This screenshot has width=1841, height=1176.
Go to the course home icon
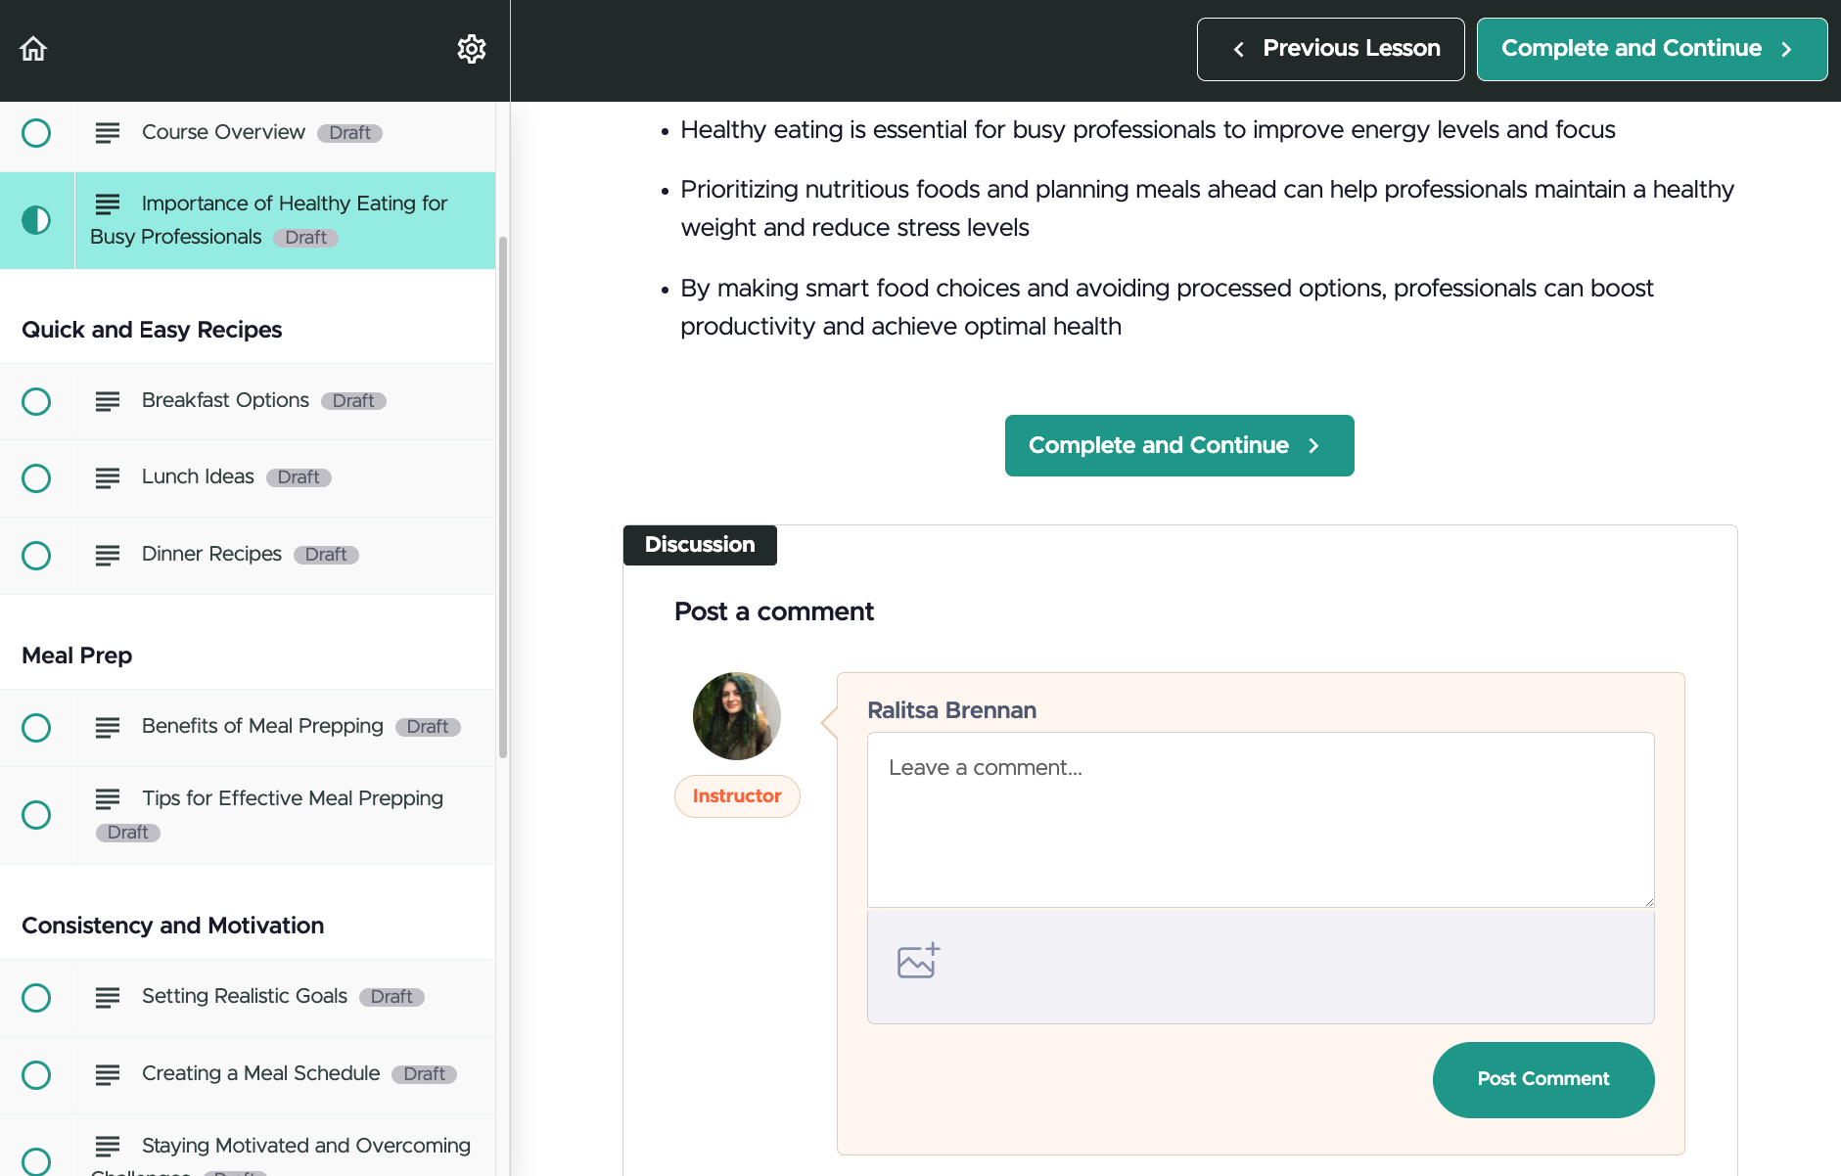pyautogui.click(x=33, y=49)
